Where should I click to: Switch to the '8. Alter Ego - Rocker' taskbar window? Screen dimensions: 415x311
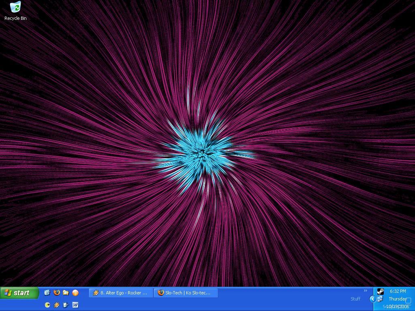tap(121, 293)
